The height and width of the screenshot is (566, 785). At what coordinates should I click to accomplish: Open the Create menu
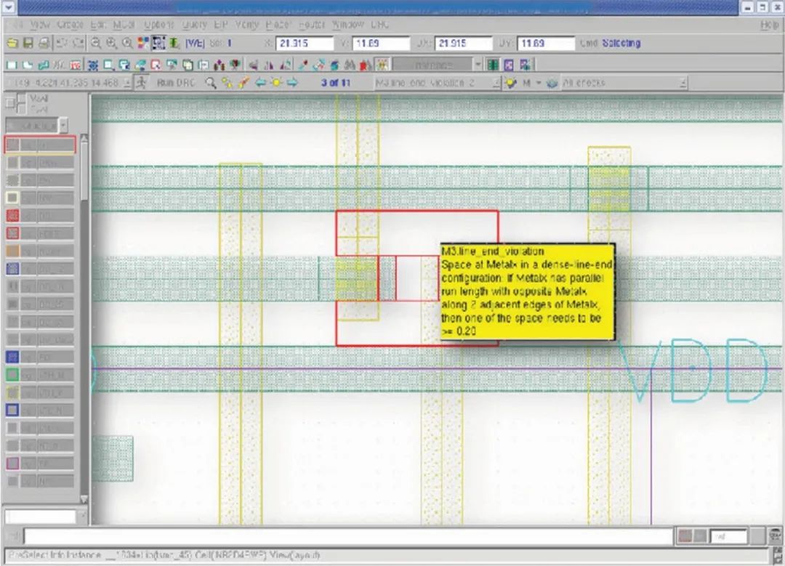70,25
